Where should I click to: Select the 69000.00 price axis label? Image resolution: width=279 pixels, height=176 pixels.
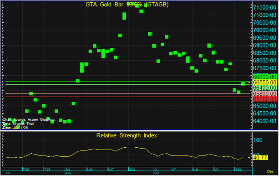[264, 46]
